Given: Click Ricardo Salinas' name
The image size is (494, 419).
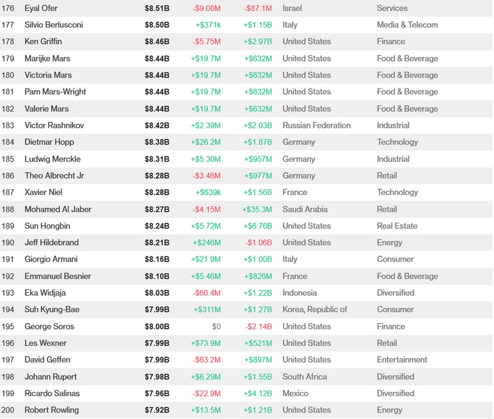Looking at the screenshot, I should pos(52,393).
